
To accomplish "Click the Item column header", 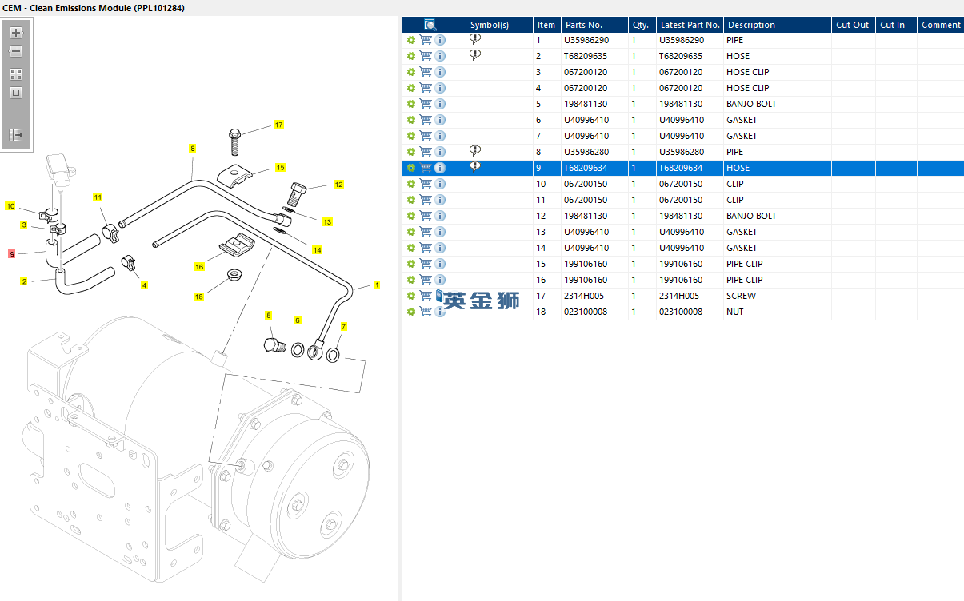I will 546,25.
